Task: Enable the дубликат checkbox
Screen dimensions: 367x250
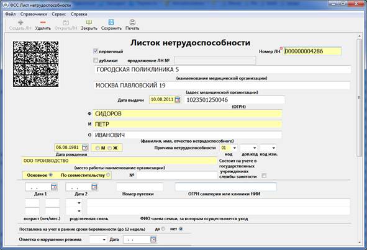Action: [x=96, y=60]
